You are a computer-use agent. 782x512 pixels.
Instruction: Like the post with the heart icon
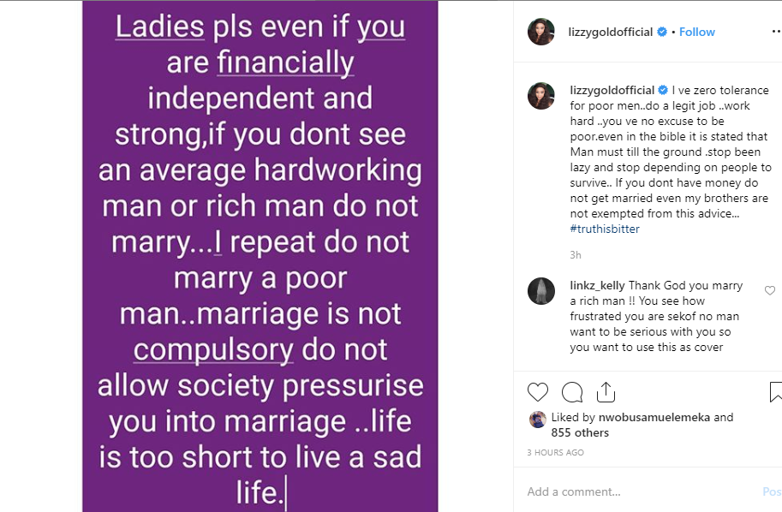point(538,391)
